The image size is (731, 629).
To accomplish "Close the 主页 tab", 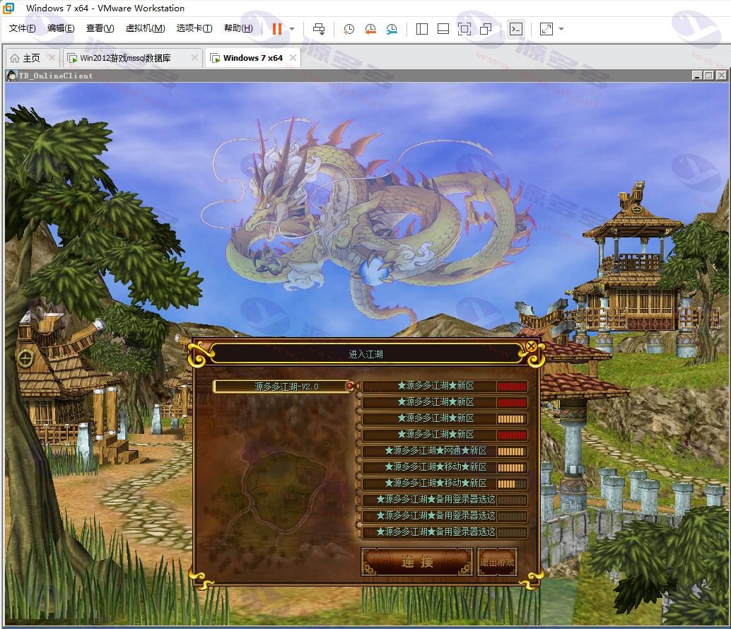I will pyautogui.click(x=52, y=58).
